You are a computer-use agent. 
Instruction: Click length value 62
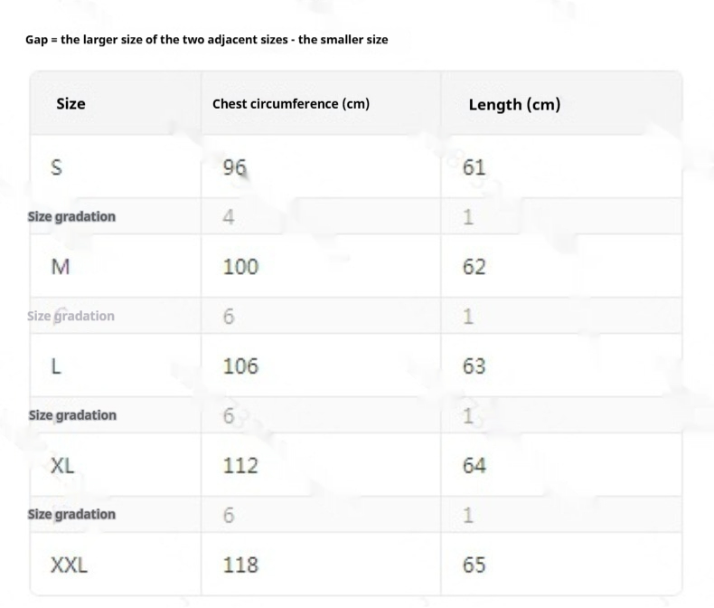click(x=474, y=267)
